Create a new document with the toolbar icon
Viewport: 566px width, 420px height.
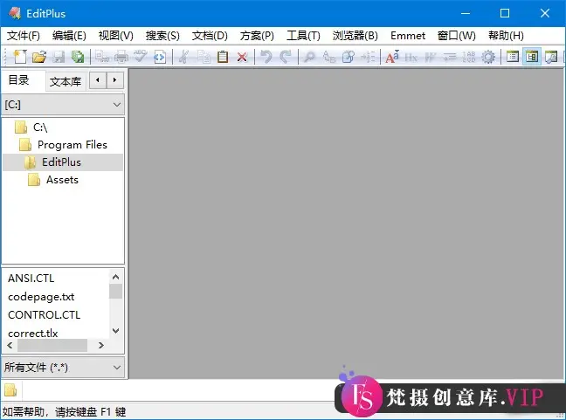20,57
